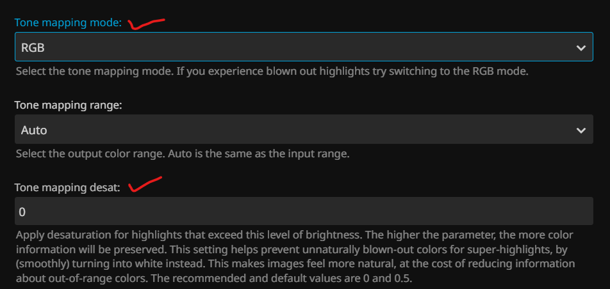The width and height of the screenshot is (610, 289).
Task: Click the red checkmark beside Tone mapping desat
Action: pos(145,185)
